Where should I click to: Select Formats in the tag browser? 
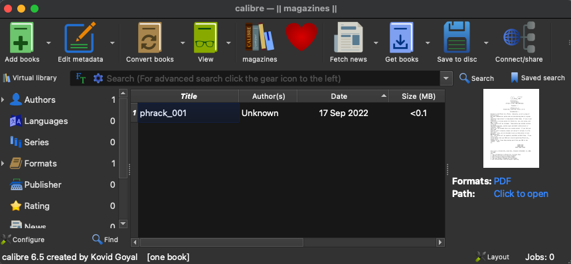click(41, 163)
